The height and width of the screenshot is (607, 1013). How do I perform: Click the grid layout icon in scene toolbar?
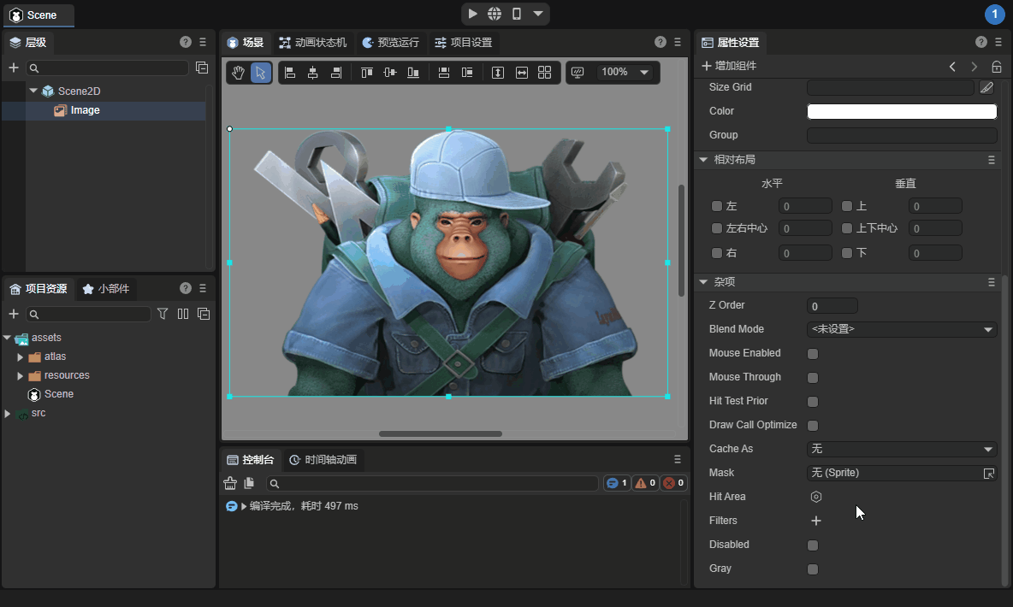pos(545,73)
